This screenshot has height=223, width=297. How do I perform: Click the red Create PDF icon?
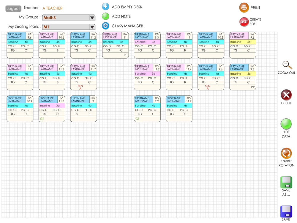click(244, 22)
